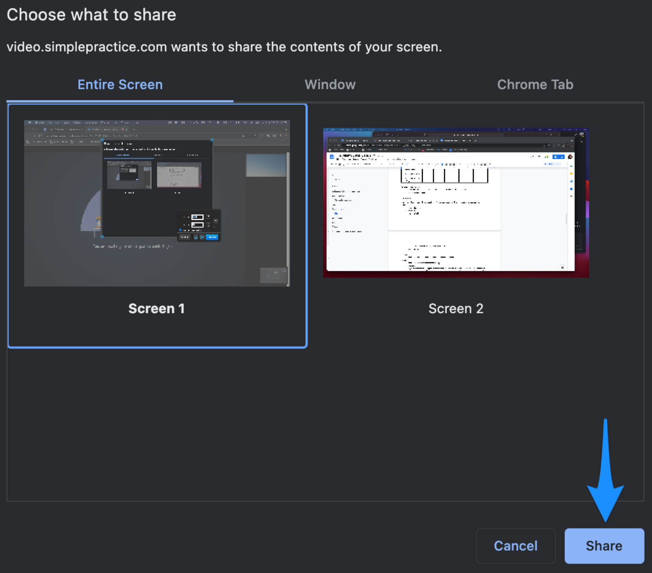
Task: Switch to the Window tab
Action: [x=330, y=85]
